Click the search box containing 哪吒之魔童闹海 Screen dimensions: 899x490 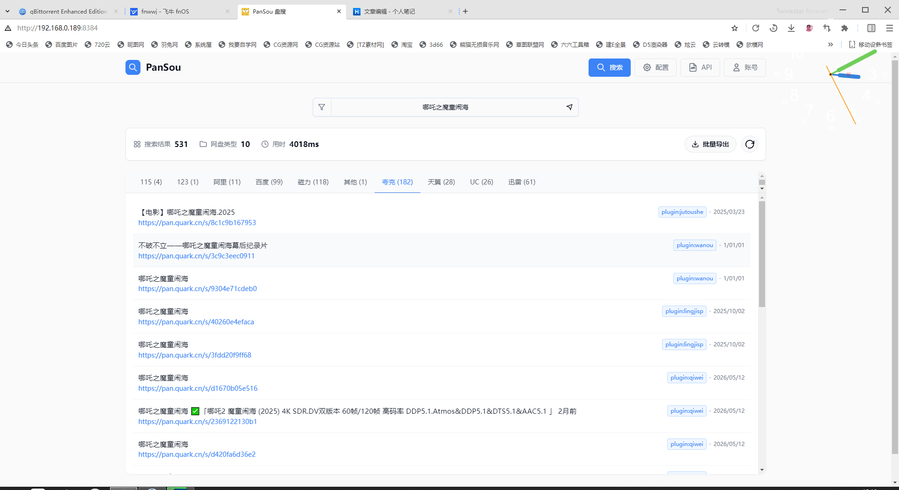[446, 107]
